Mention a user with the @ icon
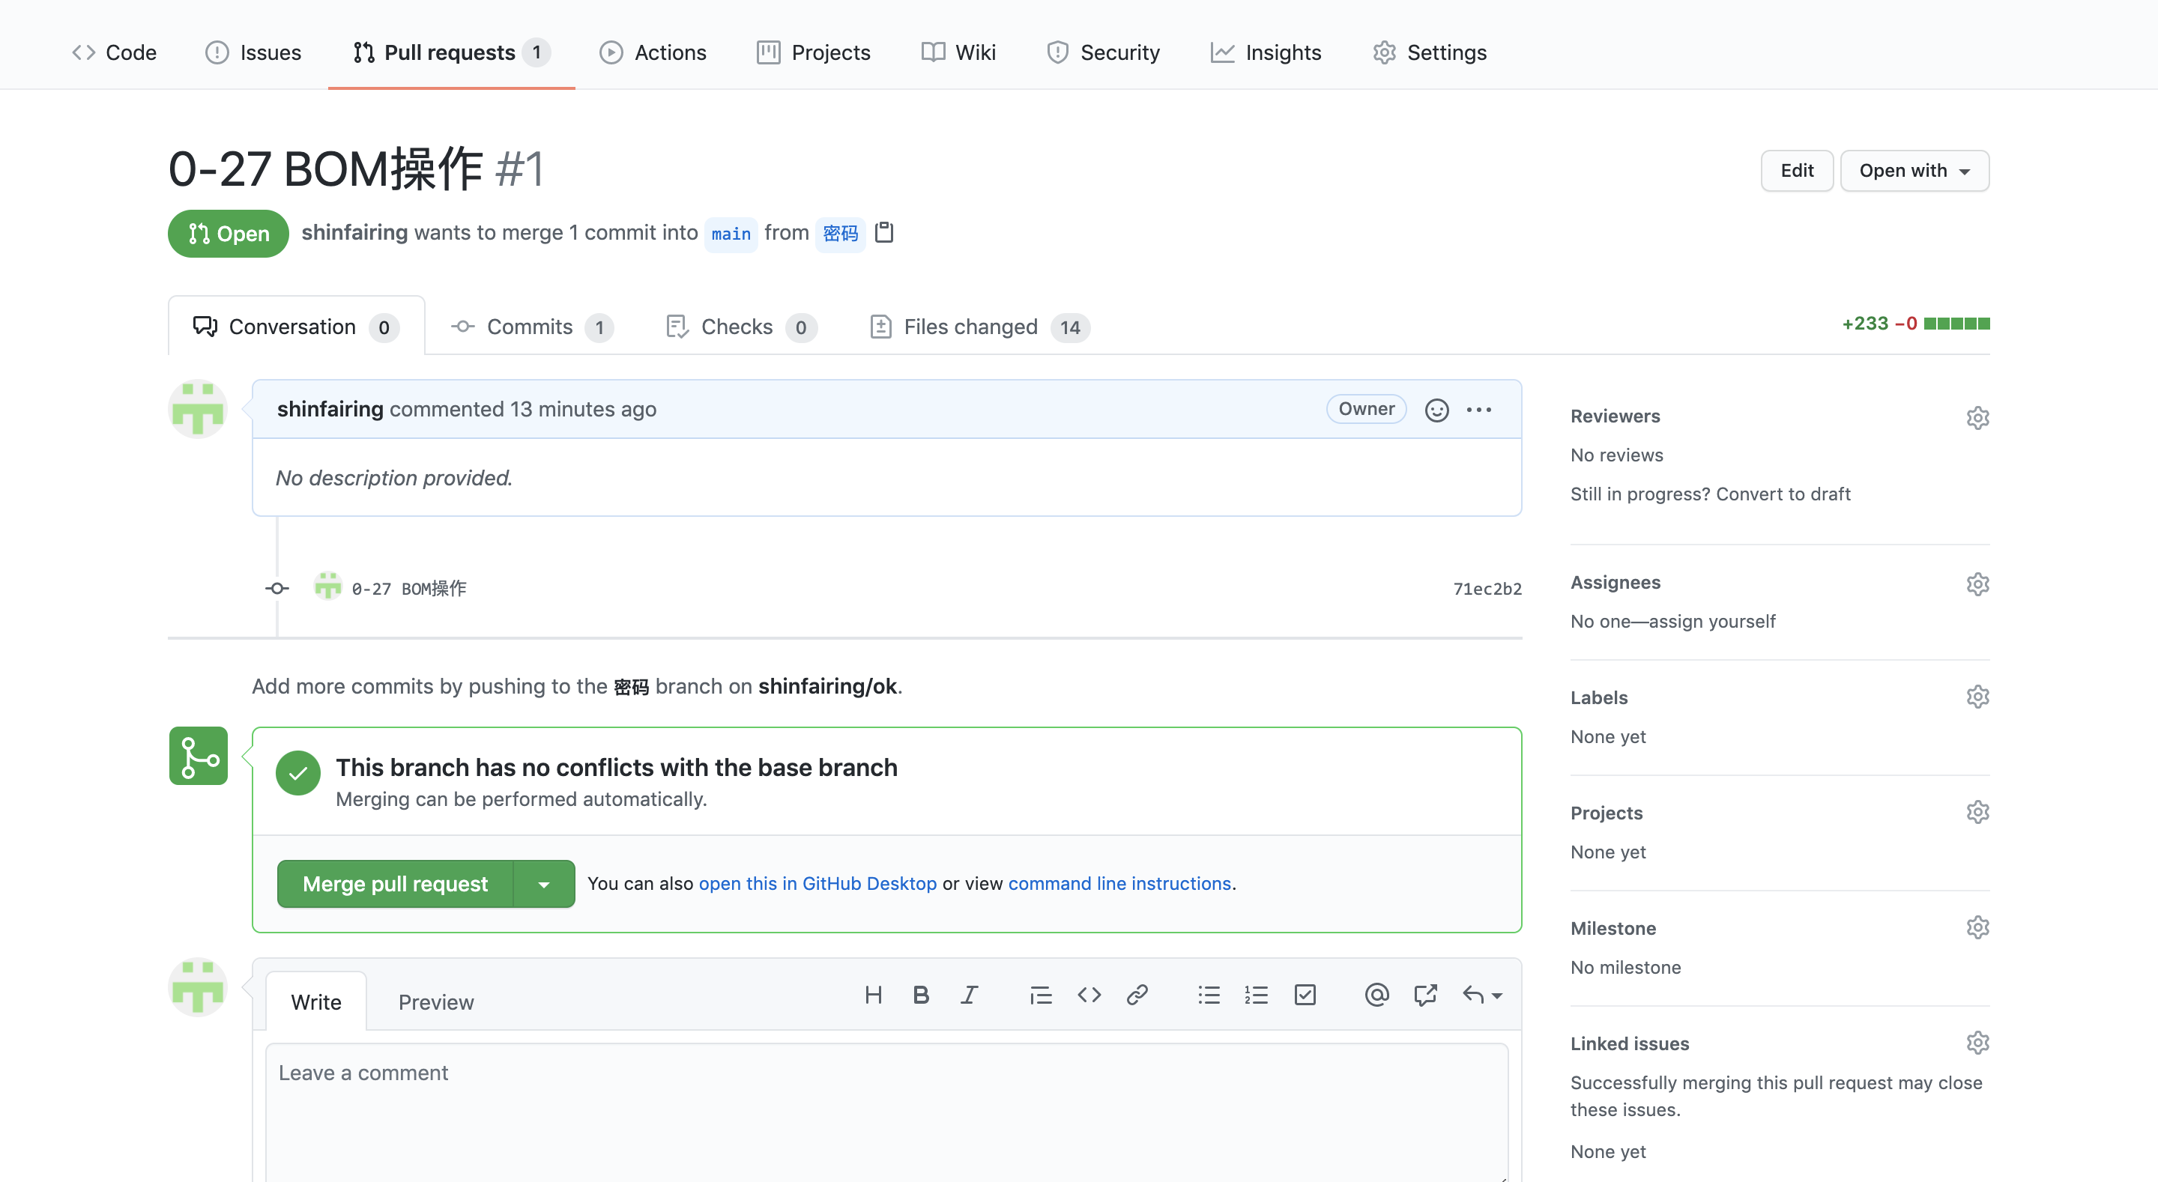Image resolution: width=2158 pixels, height=1182 pixels. (1376, 994)
